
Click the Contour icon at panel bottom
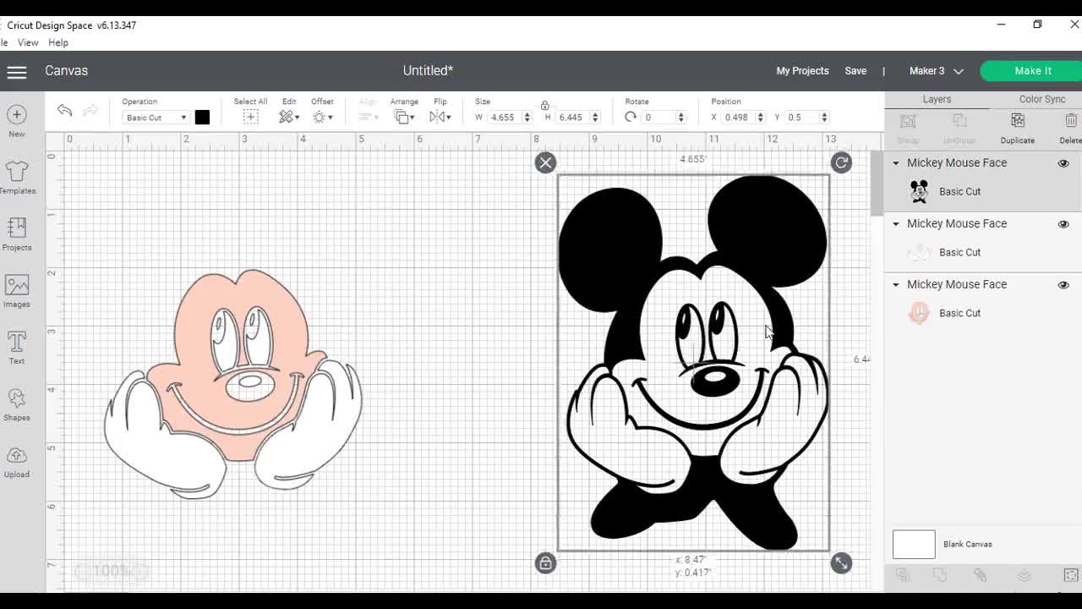1070,575
